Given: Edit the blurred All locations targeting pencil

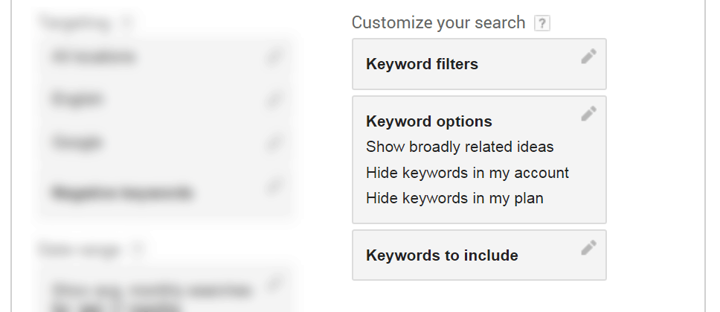Looking at the screenshot, I should click(274, 57).
